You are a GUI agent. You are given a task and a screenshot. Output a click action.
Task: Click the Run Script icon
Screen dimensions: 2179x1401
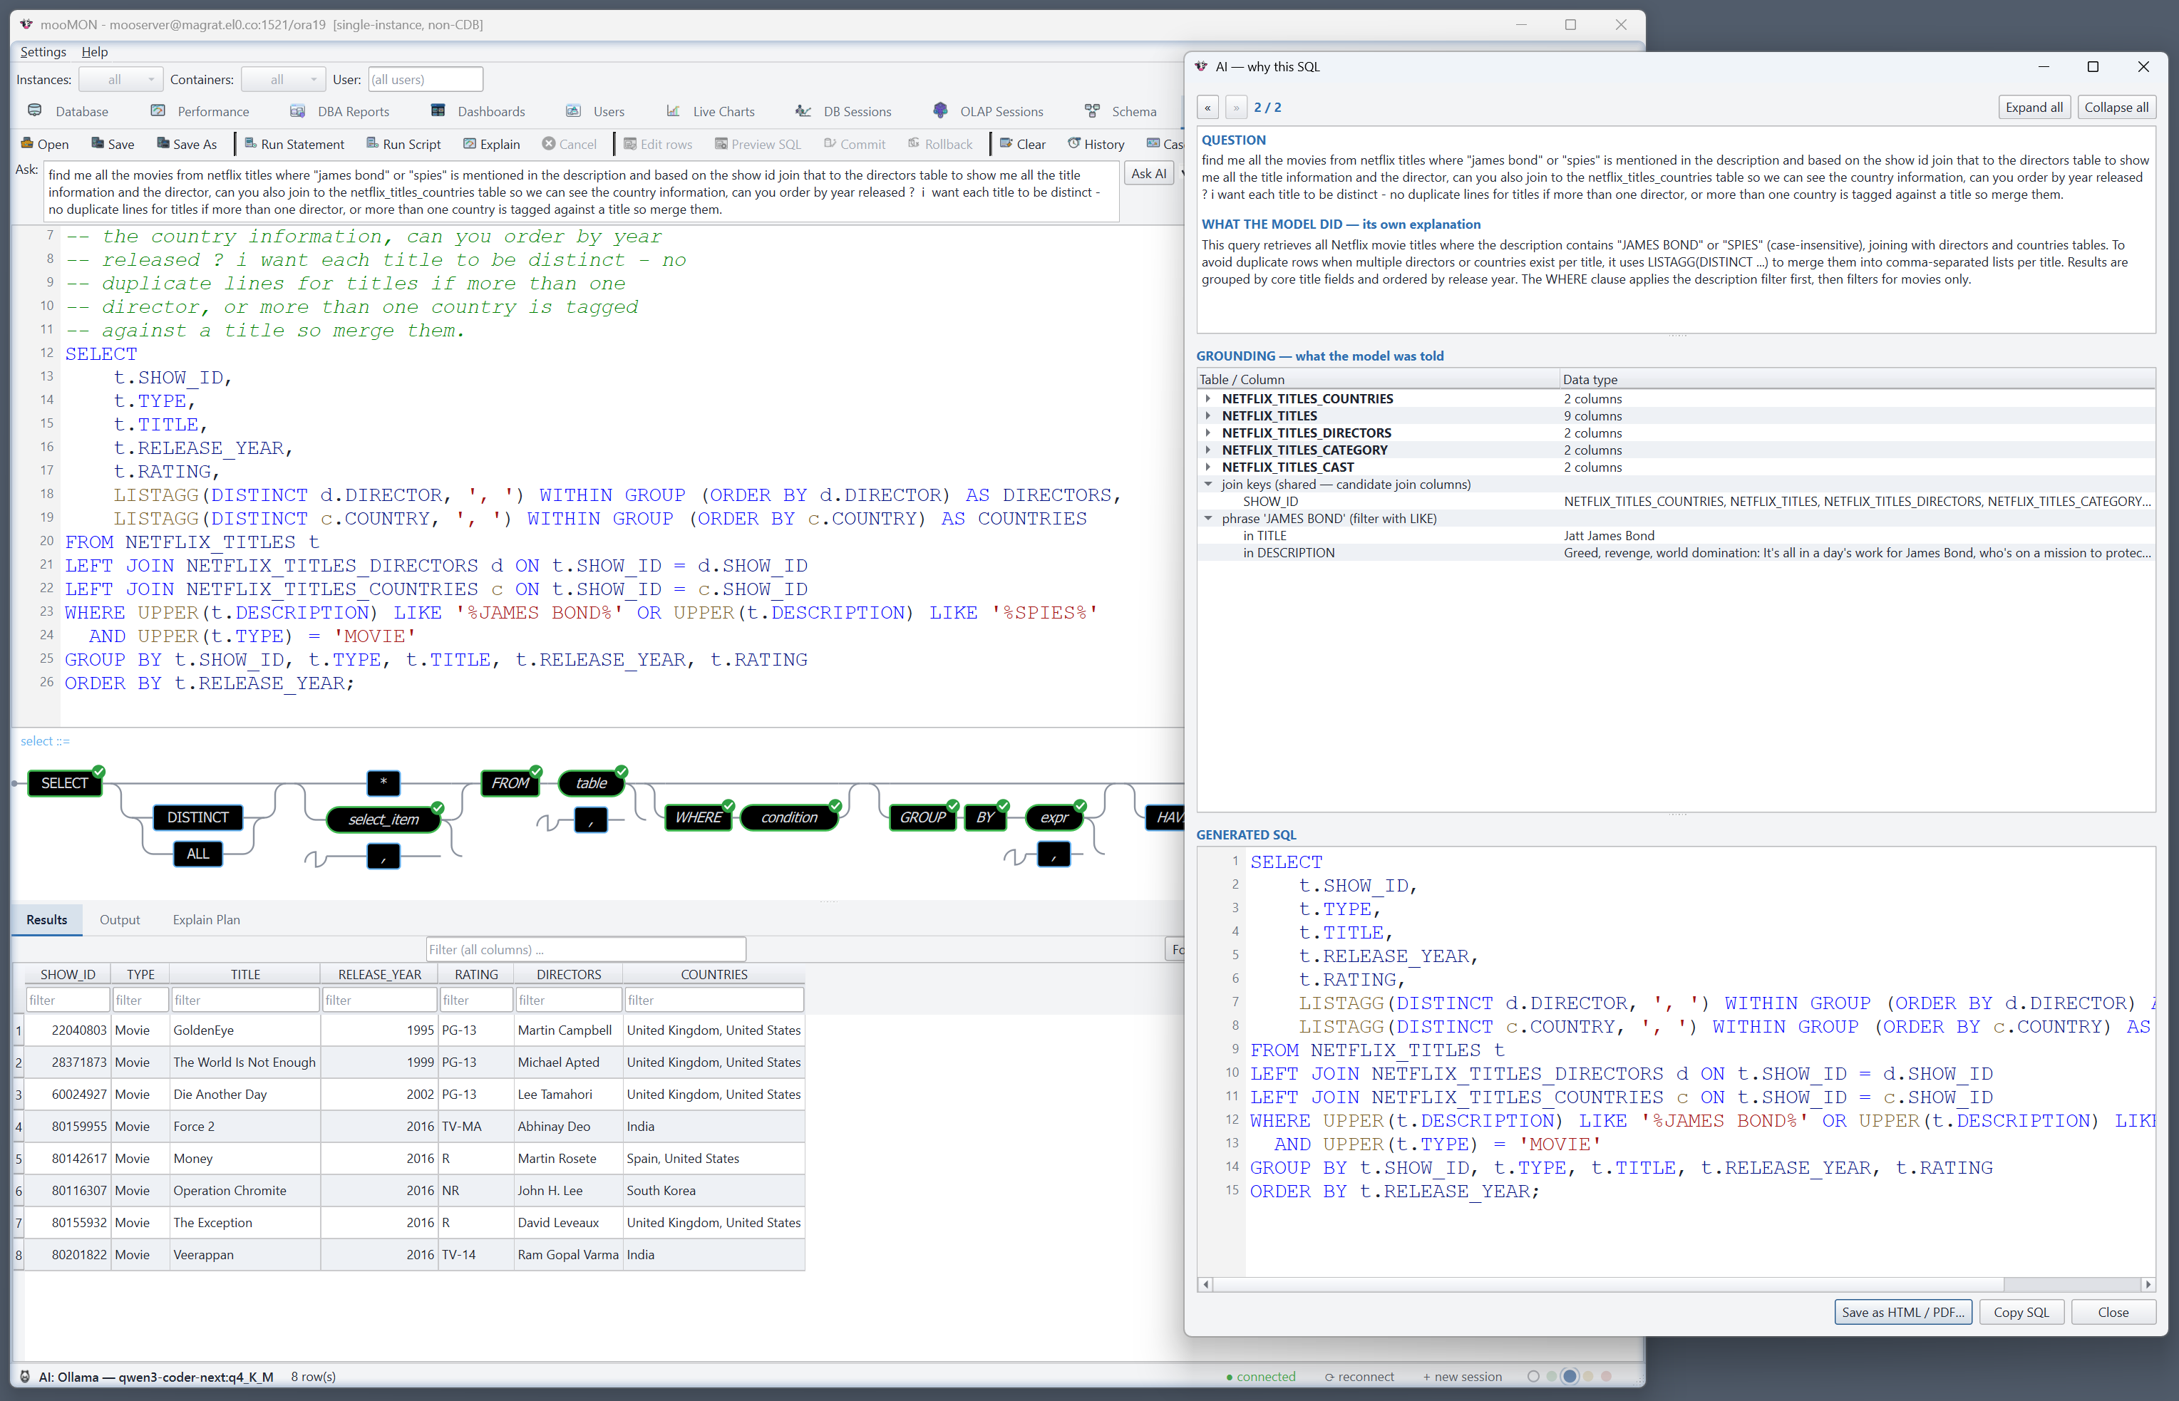(373, 144)
